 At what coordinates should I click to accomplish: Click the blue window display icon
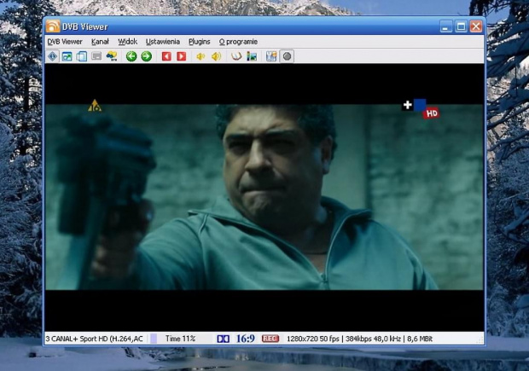pos(67,56)
